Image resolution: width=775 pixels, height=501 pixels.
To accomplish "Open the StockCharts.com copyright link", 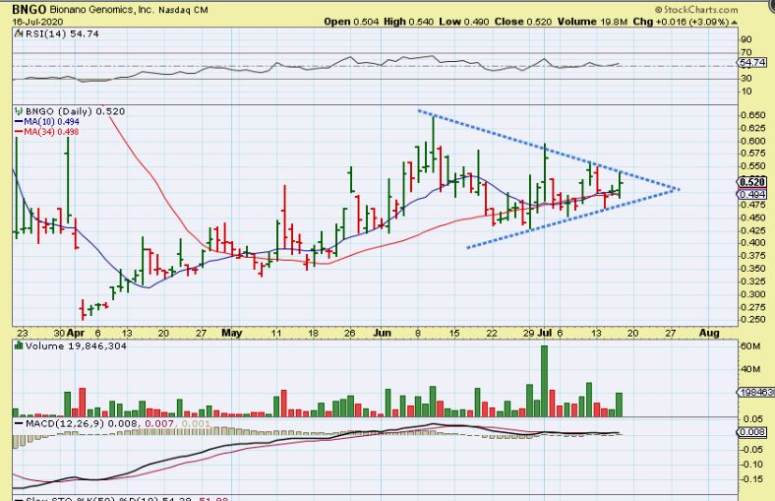I will [696, 10].
